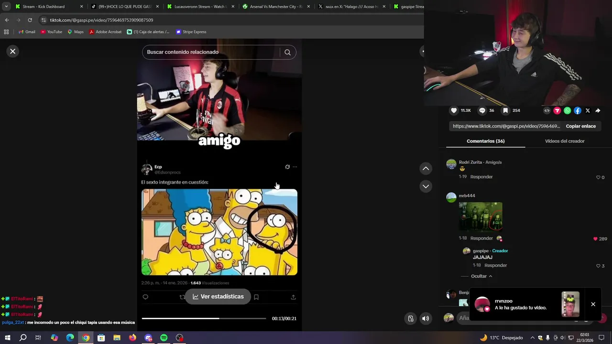Show hidden system tray icons chevron
This screenshot has height=344, width=612.
tap(532, 338)
